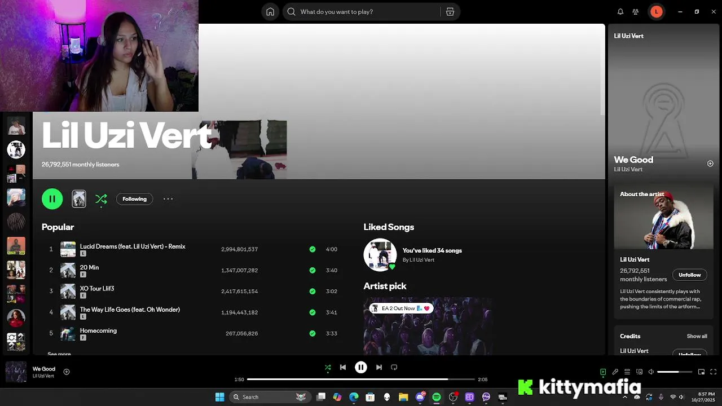
Task: Select the Homecoming track
Action: (x=98, y=330)
